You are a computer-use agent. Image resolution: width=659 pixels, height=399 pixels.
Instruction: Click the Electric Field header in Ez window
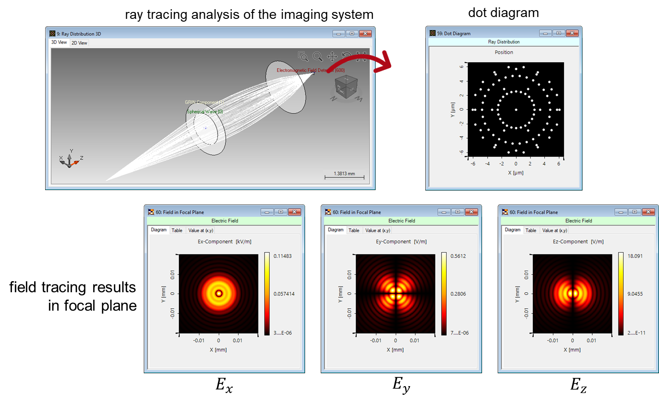[x=578, y=221]
